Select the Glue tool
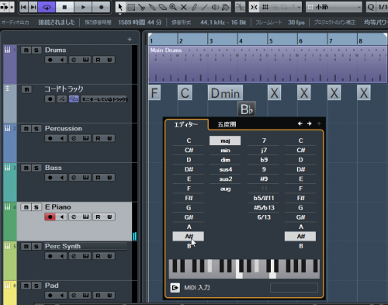The width and height of the screenshot is (388, 305). [x=152, y=7]
